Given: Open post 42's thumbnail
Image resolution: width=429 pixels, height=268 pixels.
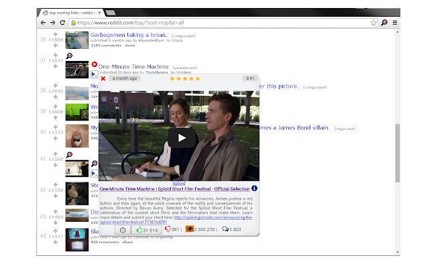Looking at the screenshot, I should coord(77,194).
